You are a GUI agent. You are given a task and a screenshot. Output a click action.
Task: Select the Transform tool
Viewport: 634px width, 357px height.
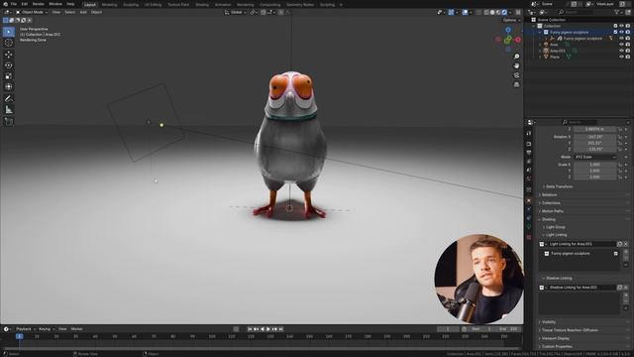9,86
